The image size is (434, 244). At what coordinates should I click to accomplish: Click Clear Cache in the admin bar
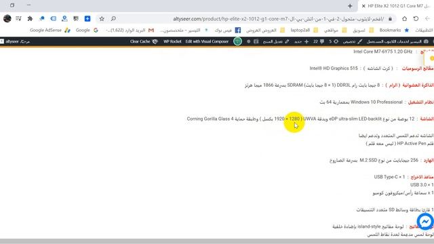pyautogui.click(x=144, y=41)
